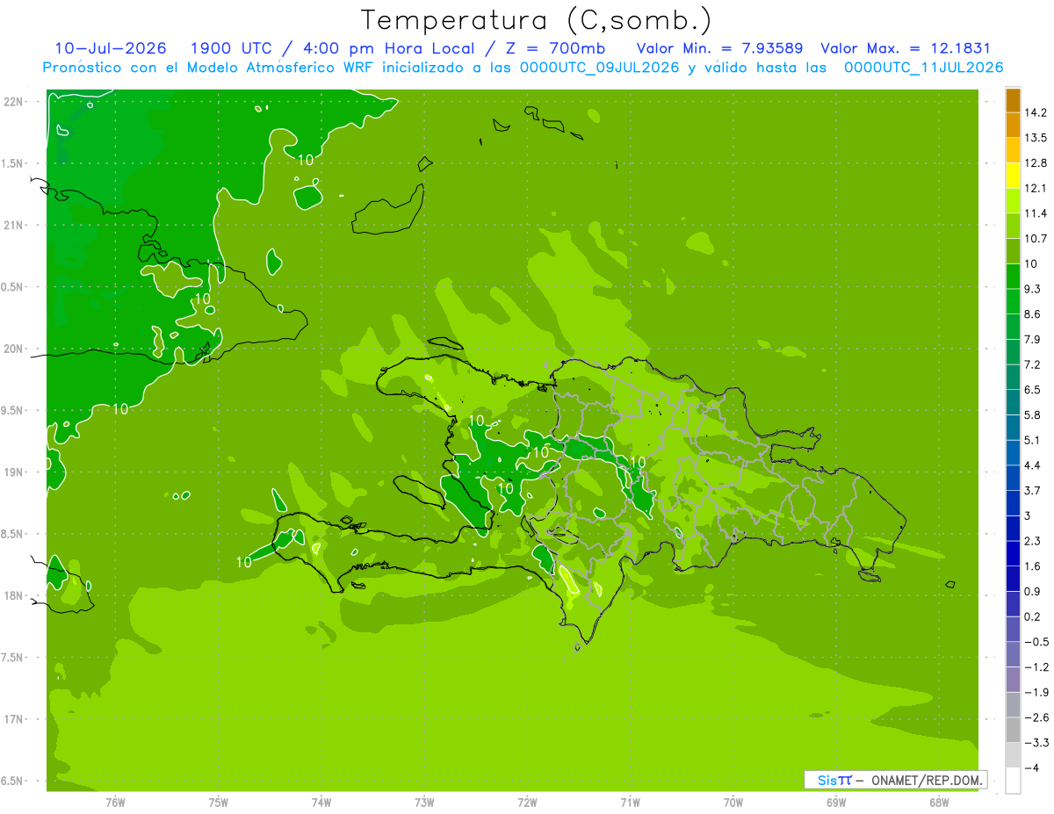The width and height of the screenshot is (1054, 814).
Task: Click the latitude label '21N'
Action: [13, 225]
